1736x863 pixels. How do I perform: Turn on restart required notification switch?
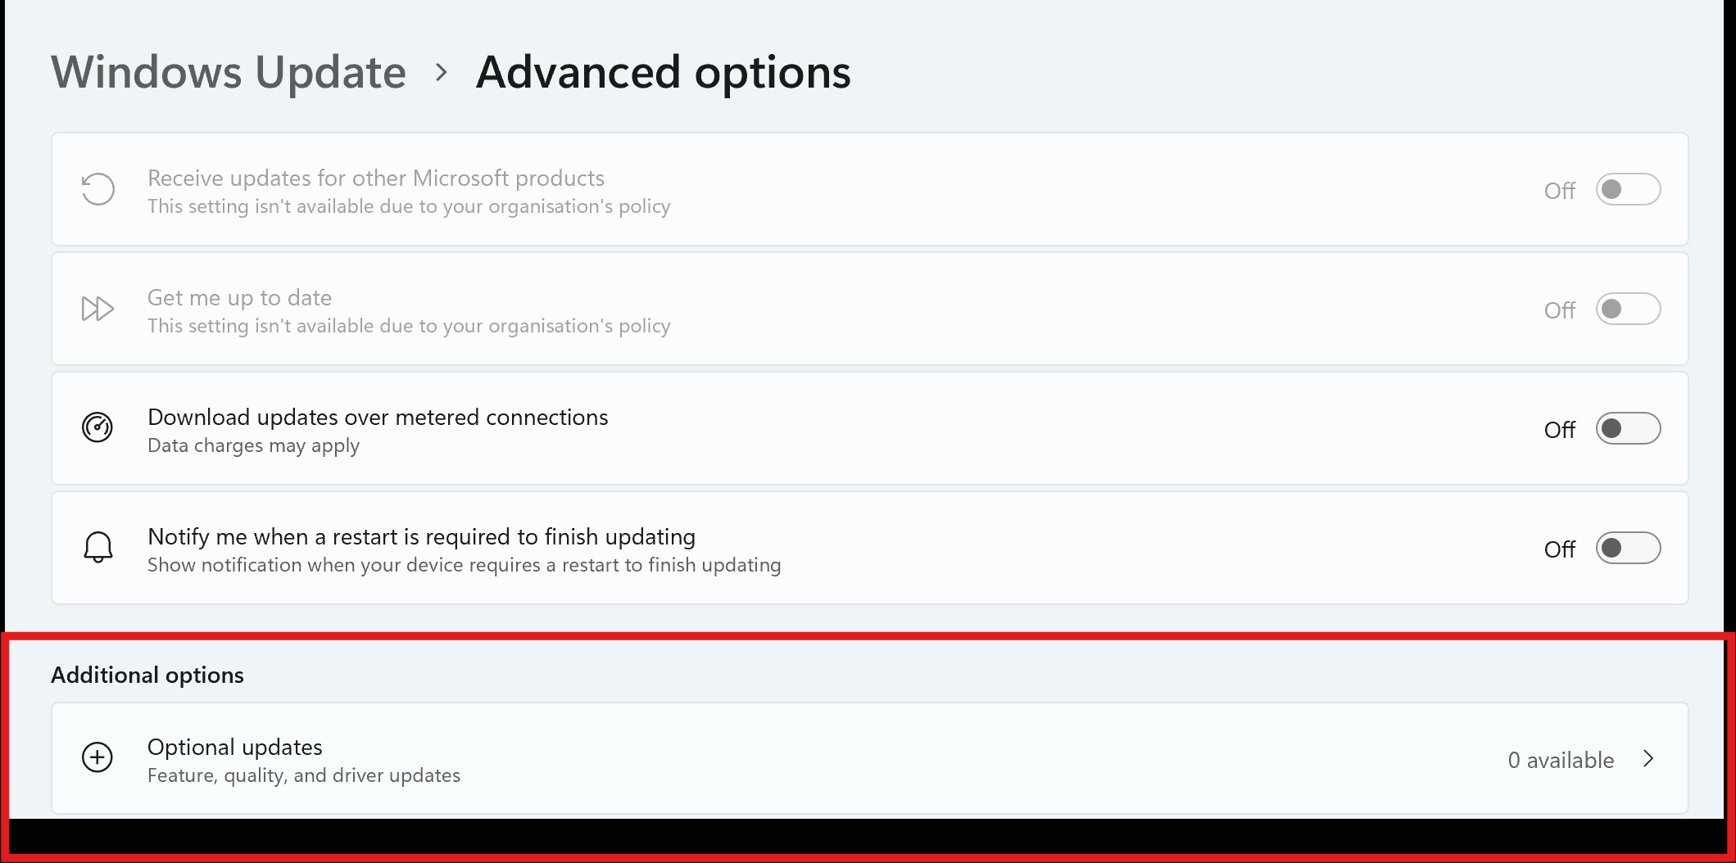coord(1628,548)
